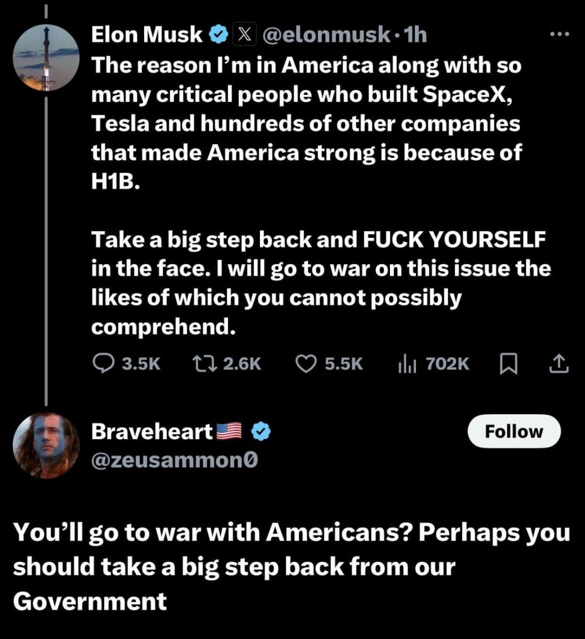Open Elon Musk's profile picture
This screenshot has height=639, width=585.
tap(46, 58)
